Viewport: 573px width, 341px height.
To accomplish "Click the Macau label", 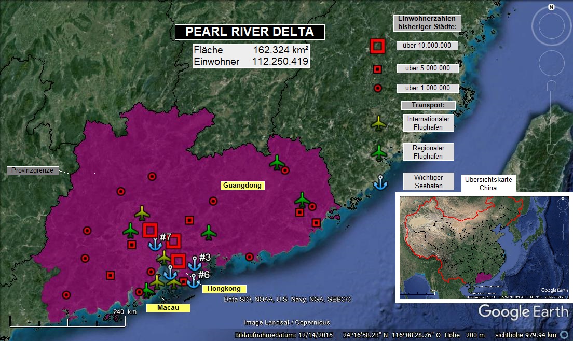I will [x=168, y=308].
